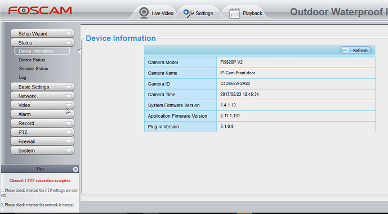The height and width of the screenshot is (214, 388).
Task: Close the Tips panel with the X icon
Action: (x=75, y=169)
